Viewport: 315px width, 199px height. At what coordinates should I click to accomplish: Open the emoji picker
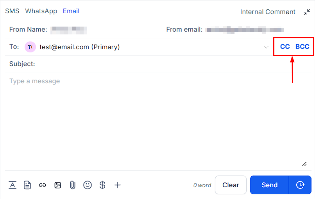pos(88,185)
